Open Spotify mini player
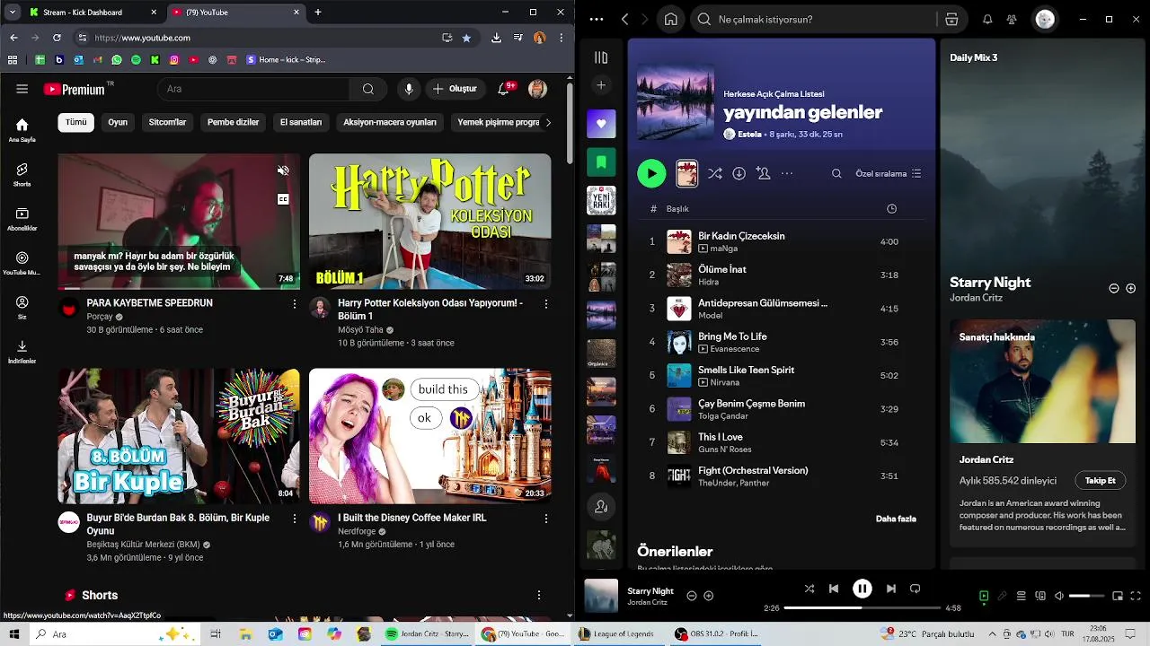 pos(1118,596)
